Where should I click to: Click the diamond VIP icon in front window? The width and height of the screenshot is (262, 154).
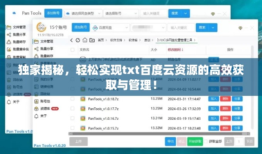pyautogui.click(x=240, y=28)
